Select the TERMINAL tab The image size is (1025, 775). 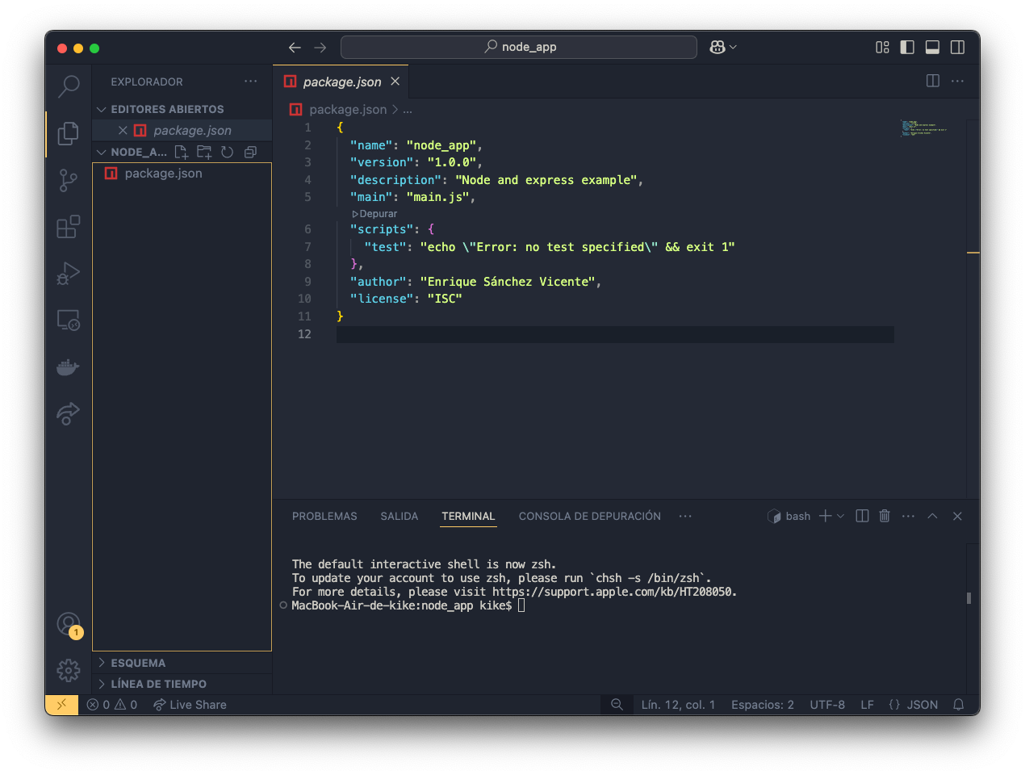[468, 516]
